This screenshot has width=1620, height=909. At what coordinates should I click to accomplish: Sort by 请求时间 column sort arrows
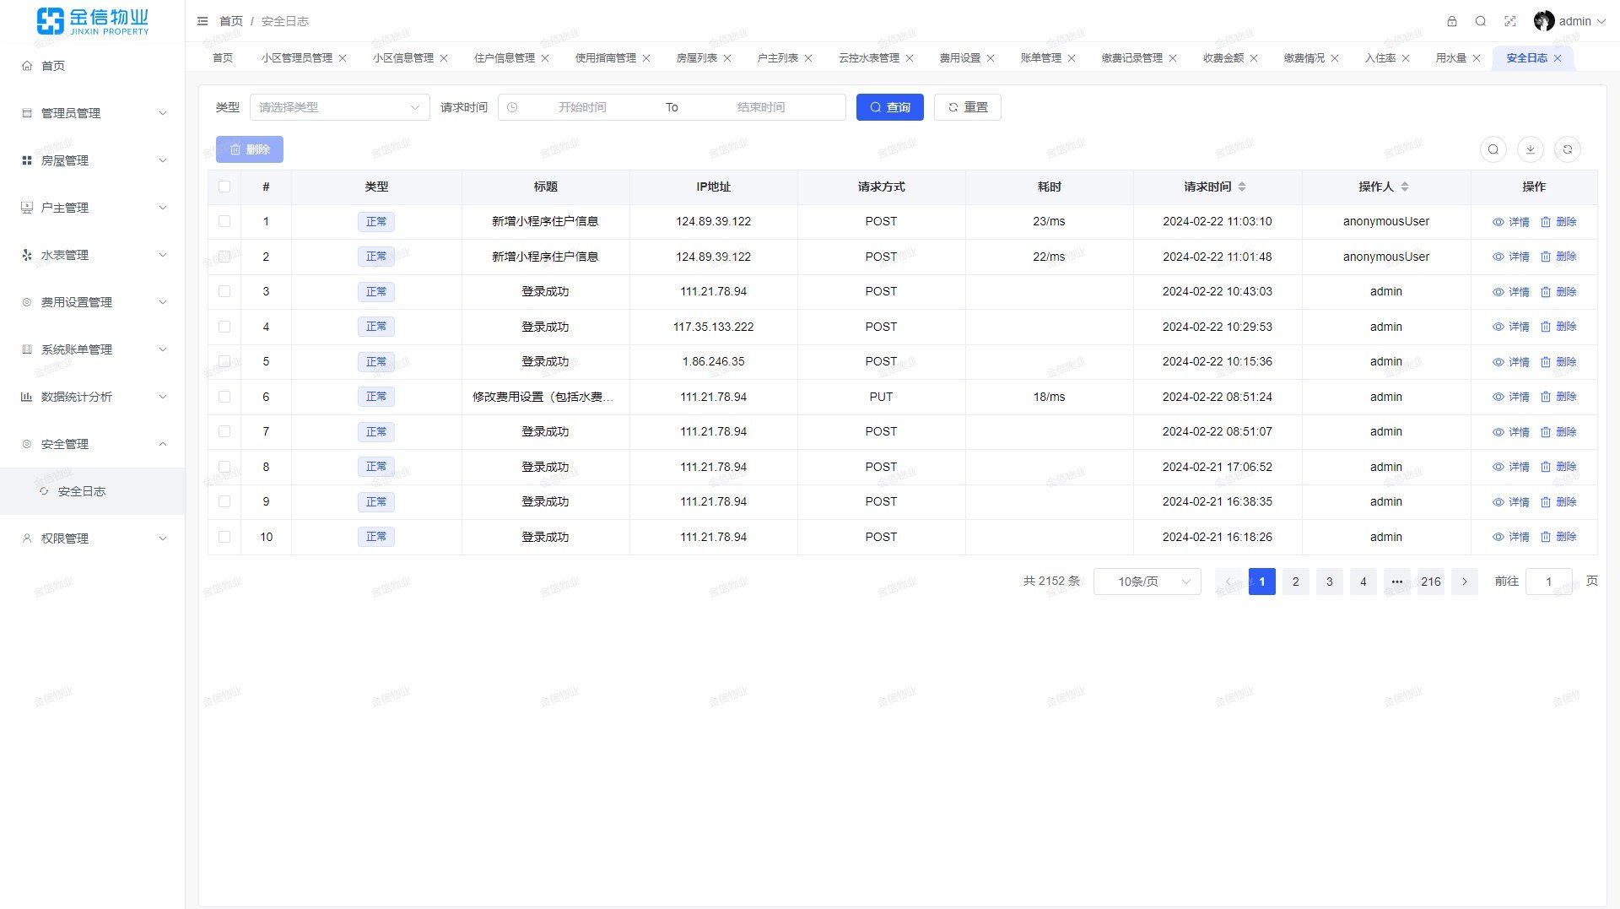click(x=1241, y=187)
